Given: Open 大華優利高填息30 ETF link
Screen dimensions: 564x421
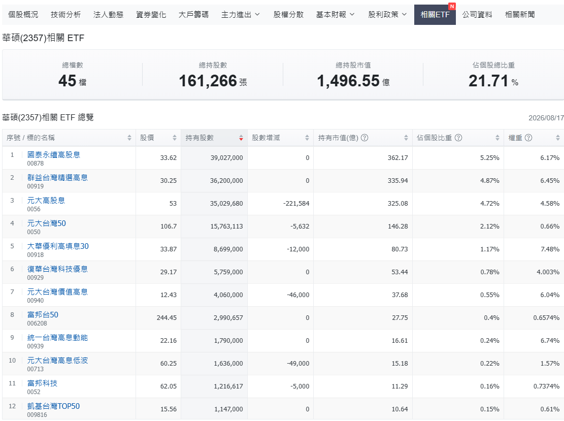Looking at the screenshot, I should tap(58, 246).
